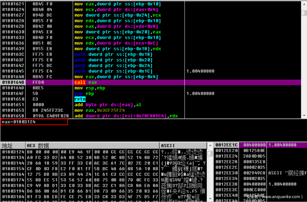Select address 01801630 in disassembly

[13, 32]
